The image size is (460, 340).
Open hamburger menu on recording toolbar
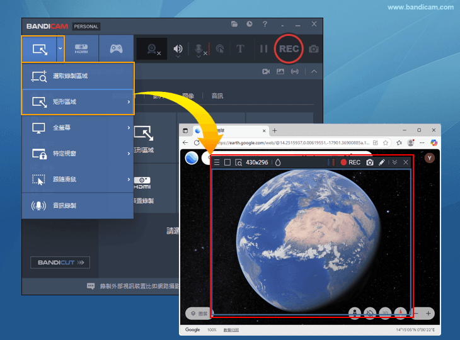217,162
